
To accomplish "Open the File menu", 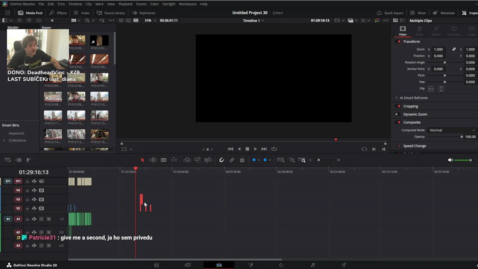I will pyautogui.click(x=41, y=4).
